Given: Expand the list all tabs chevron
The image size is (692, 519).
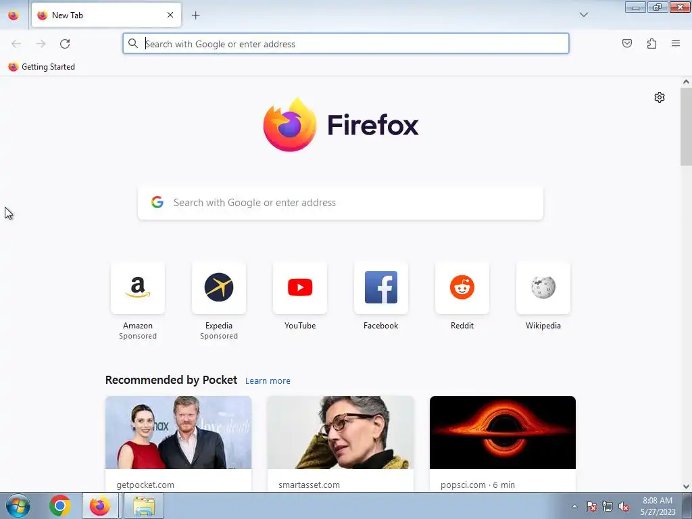Looking at the screenshot, I should (583, 15).
